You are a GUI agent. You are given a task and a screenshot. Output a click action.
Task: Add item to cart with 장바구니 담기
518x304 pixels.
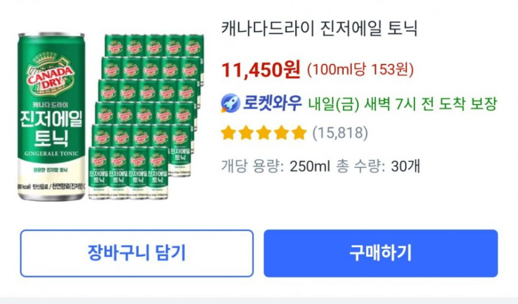coord(136,253)
